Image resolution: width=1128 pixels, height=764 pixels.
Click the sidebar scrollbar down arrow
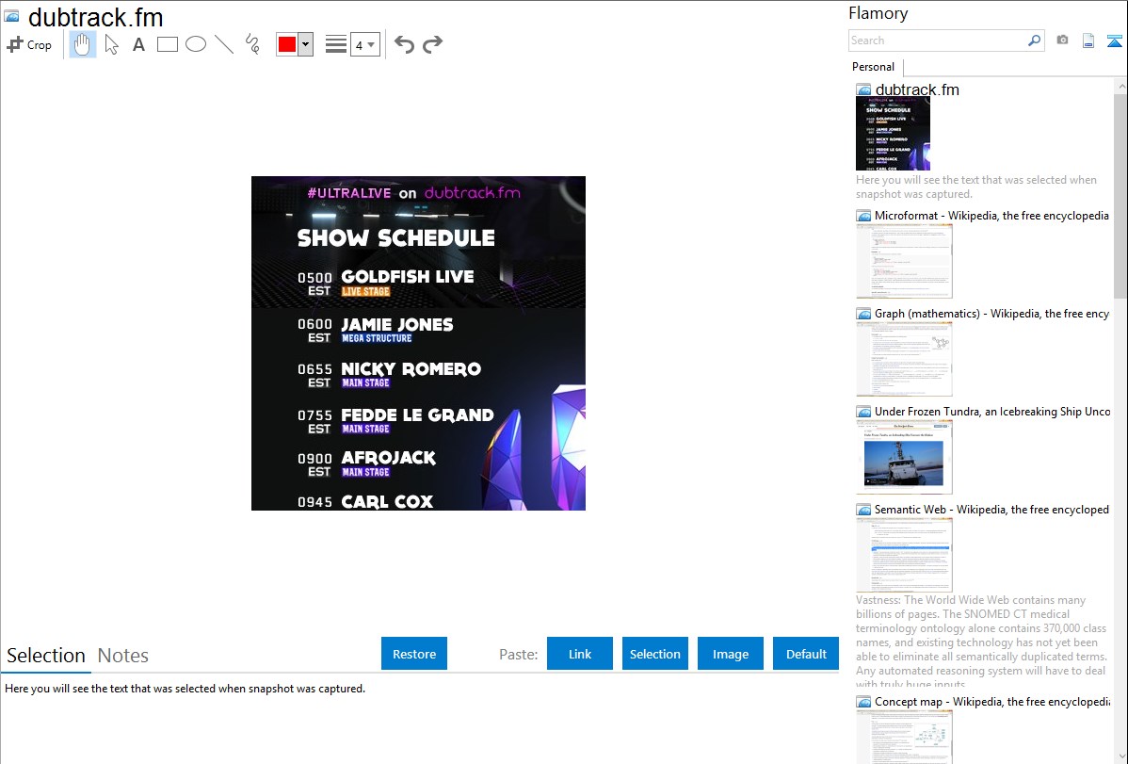click(x=1120, y=756)
